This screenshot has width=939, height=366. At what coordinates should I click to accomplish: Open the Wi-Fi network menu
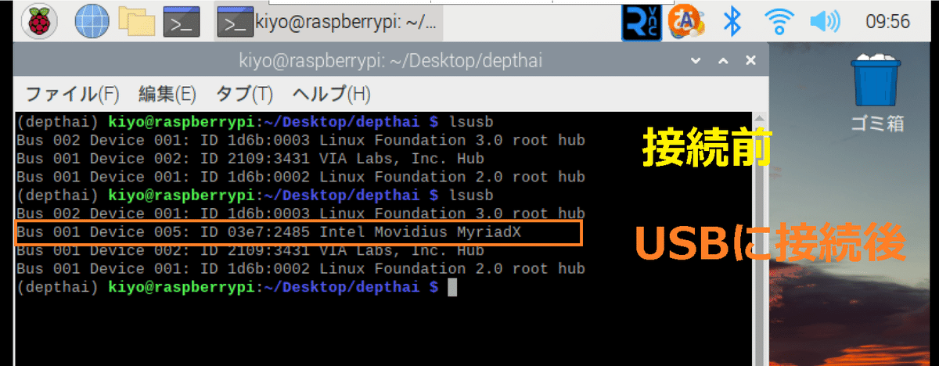click(778, 23)
